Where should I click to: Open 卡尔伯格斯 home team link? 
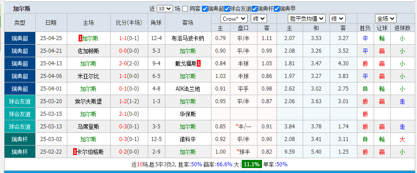pyautogui.click(x=90, y=152)
